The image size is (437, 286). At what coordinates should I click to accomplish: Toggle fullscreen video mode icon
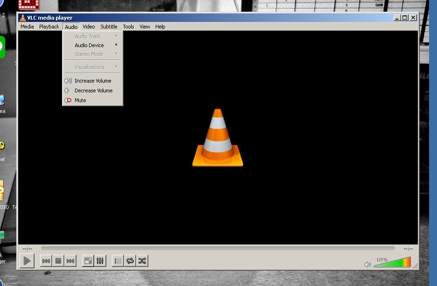88,261
